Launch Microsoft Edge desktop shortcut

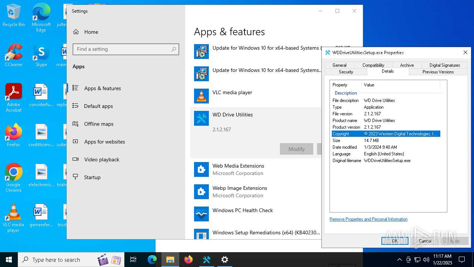point(41,18)
